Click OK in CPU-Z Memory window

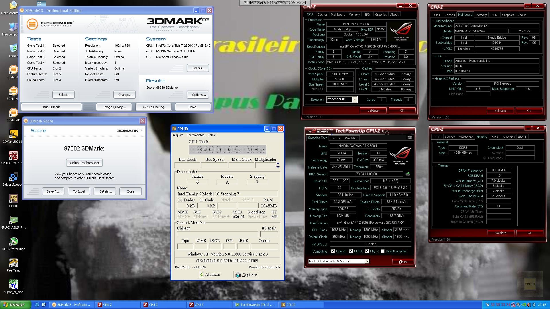tap(530, 233)
